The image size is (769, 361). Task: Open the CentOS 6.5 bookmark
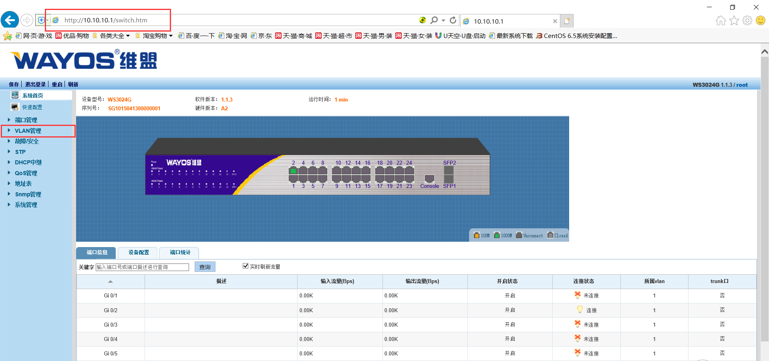tap(576, 36)
